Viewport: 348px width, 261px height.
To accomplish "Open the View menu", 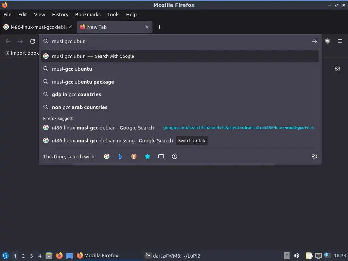I will click(x=39, y=15).
